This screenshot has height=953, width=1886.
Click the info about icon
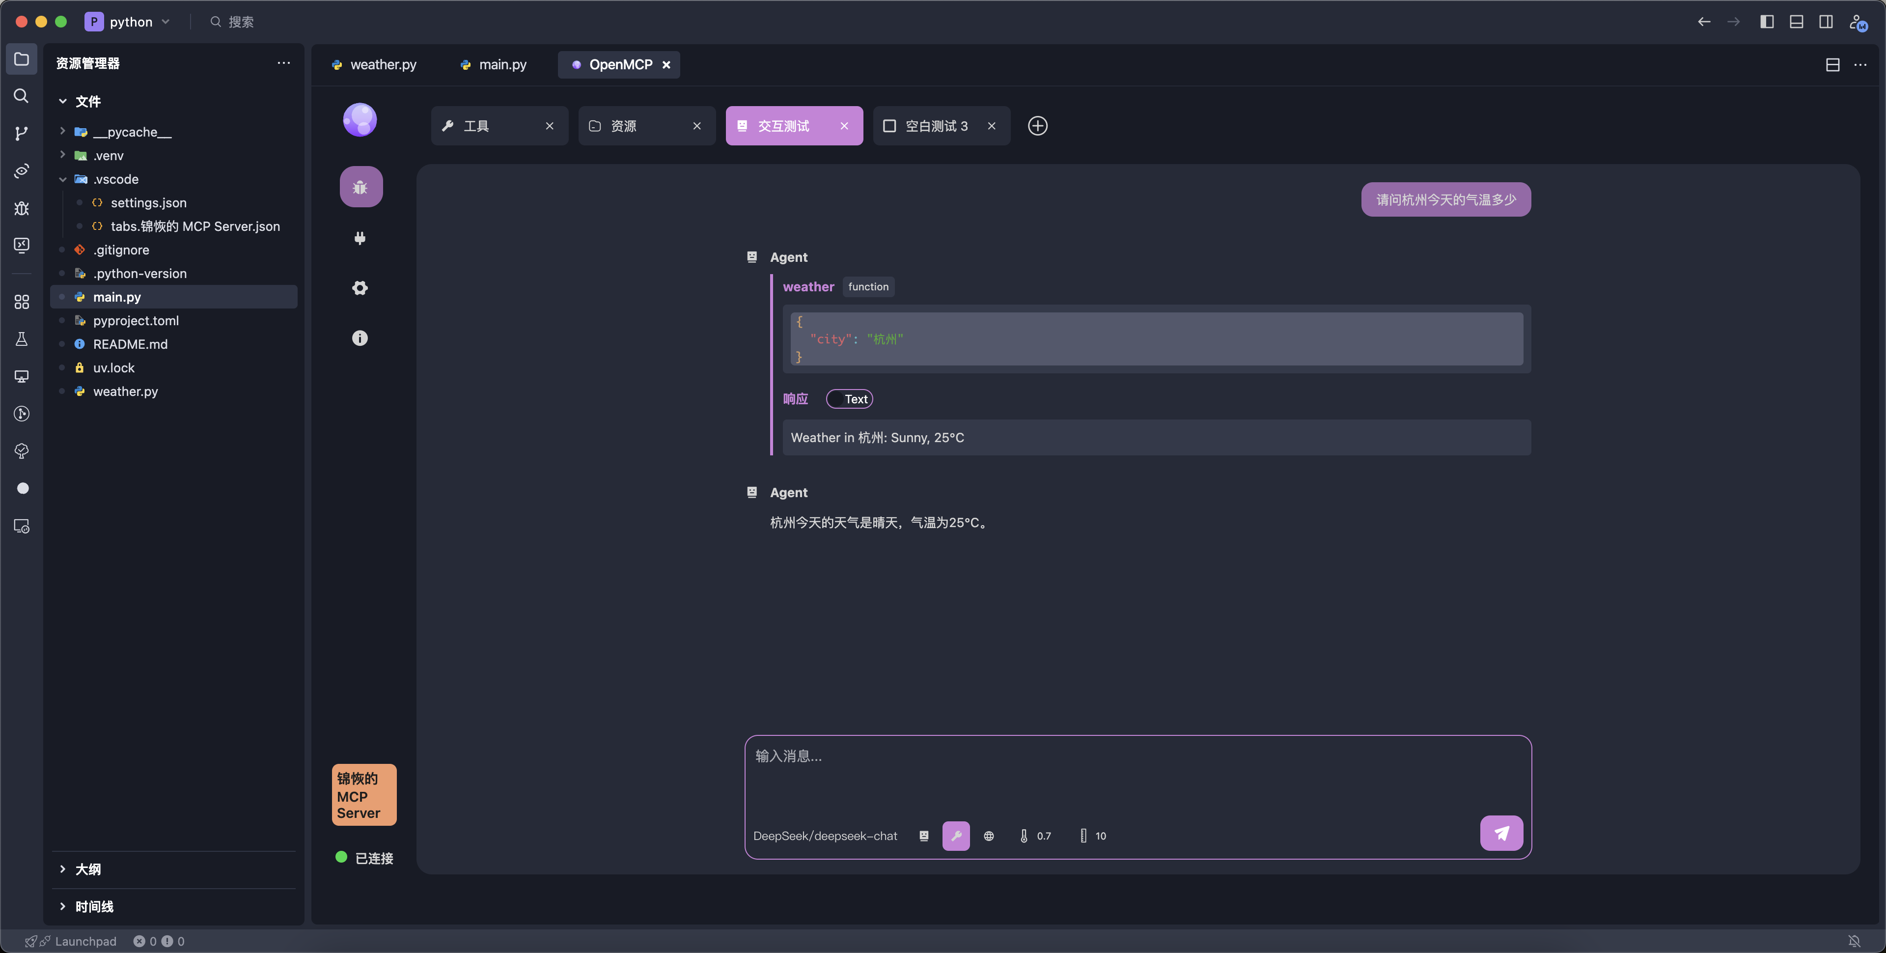pyautogui.click(x=360, y=337)
